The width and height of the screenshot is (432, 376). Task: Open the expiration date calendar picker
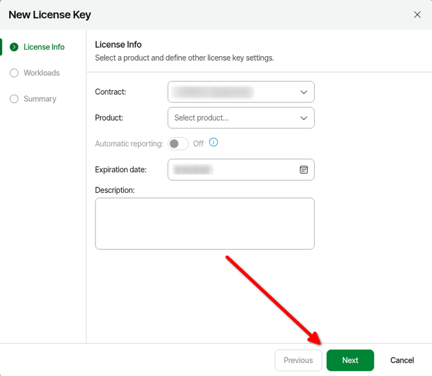coord(304,170)
